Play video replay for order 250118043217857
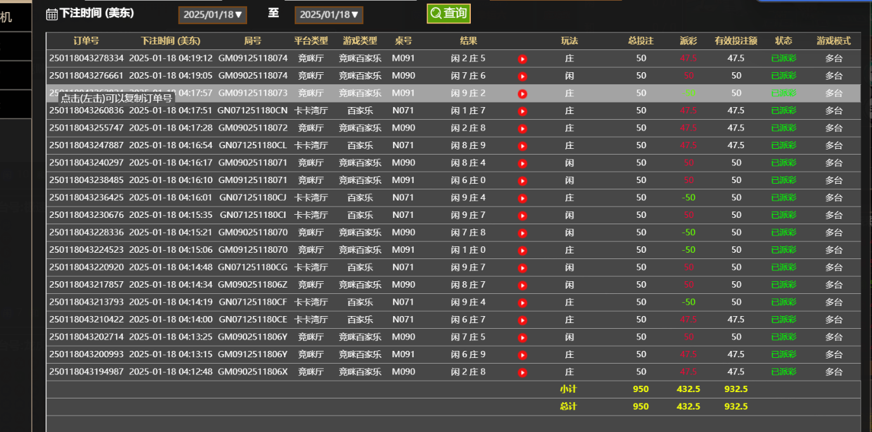The height and width of the screenshot is (432, 872). (522, 286)
